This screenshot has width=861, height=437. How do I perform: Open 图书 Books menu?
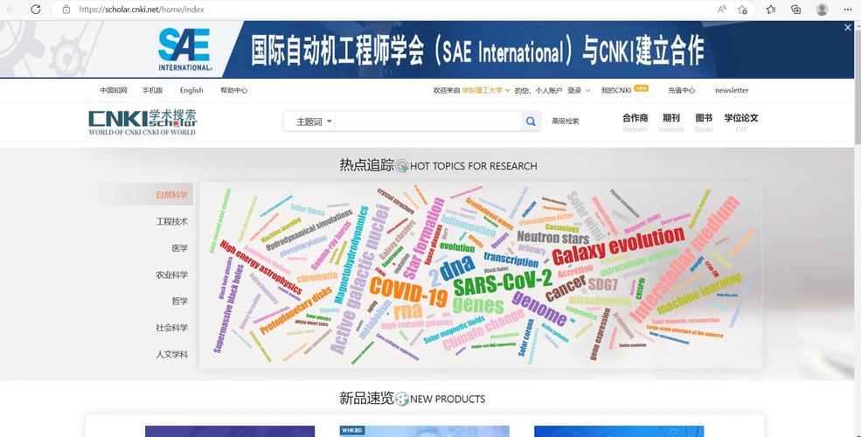click(x=704, y=122)
